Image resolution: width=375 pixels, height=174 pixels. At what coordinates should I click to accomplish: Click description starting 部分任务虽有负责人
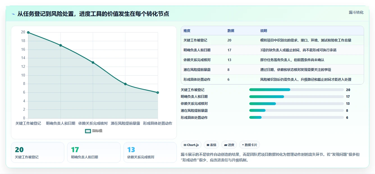point(292,60)
